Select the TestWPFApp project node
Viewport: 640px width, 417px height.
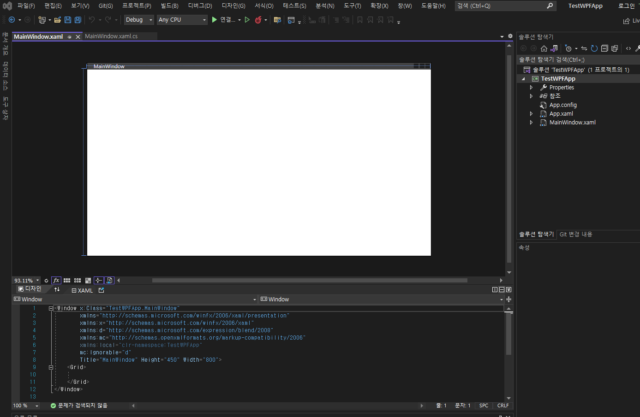point(558,79)
